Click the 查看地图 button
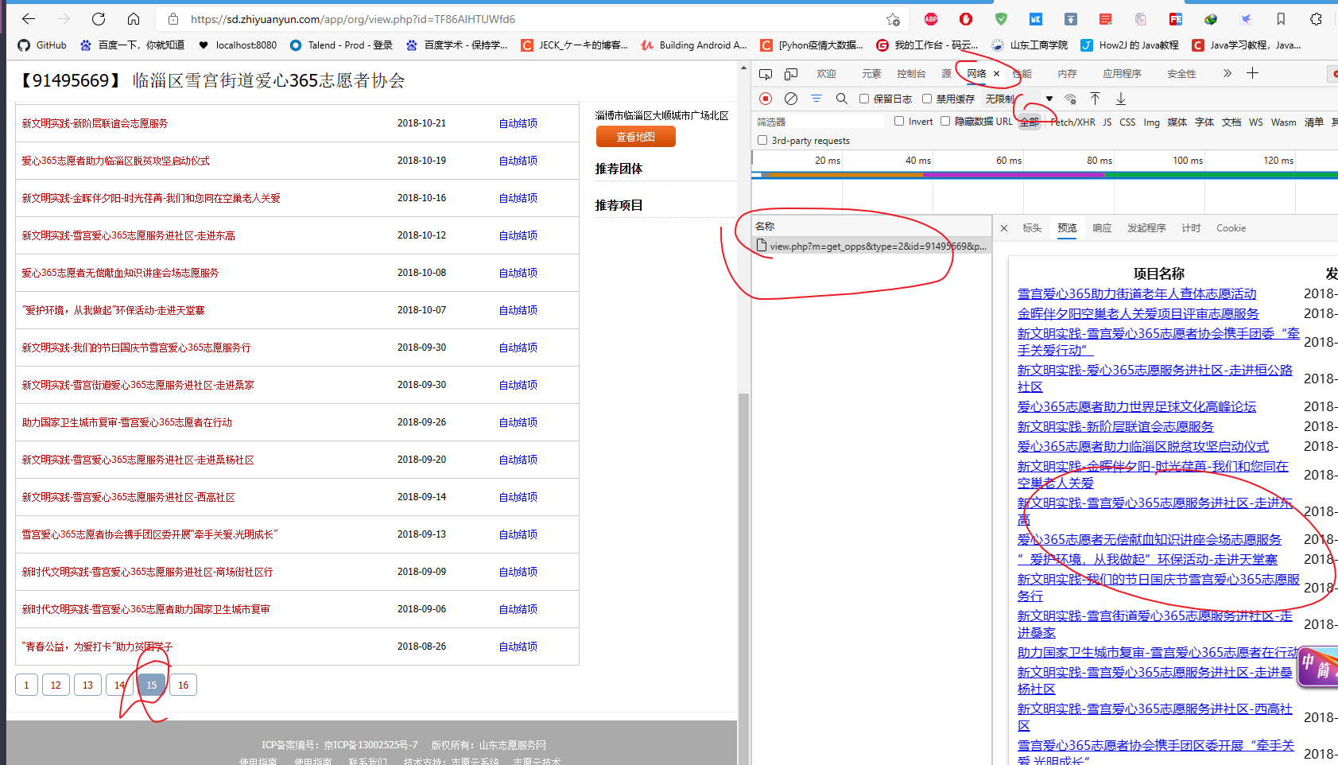This screenshot has height=765, width=1338. tap(635, 136)
